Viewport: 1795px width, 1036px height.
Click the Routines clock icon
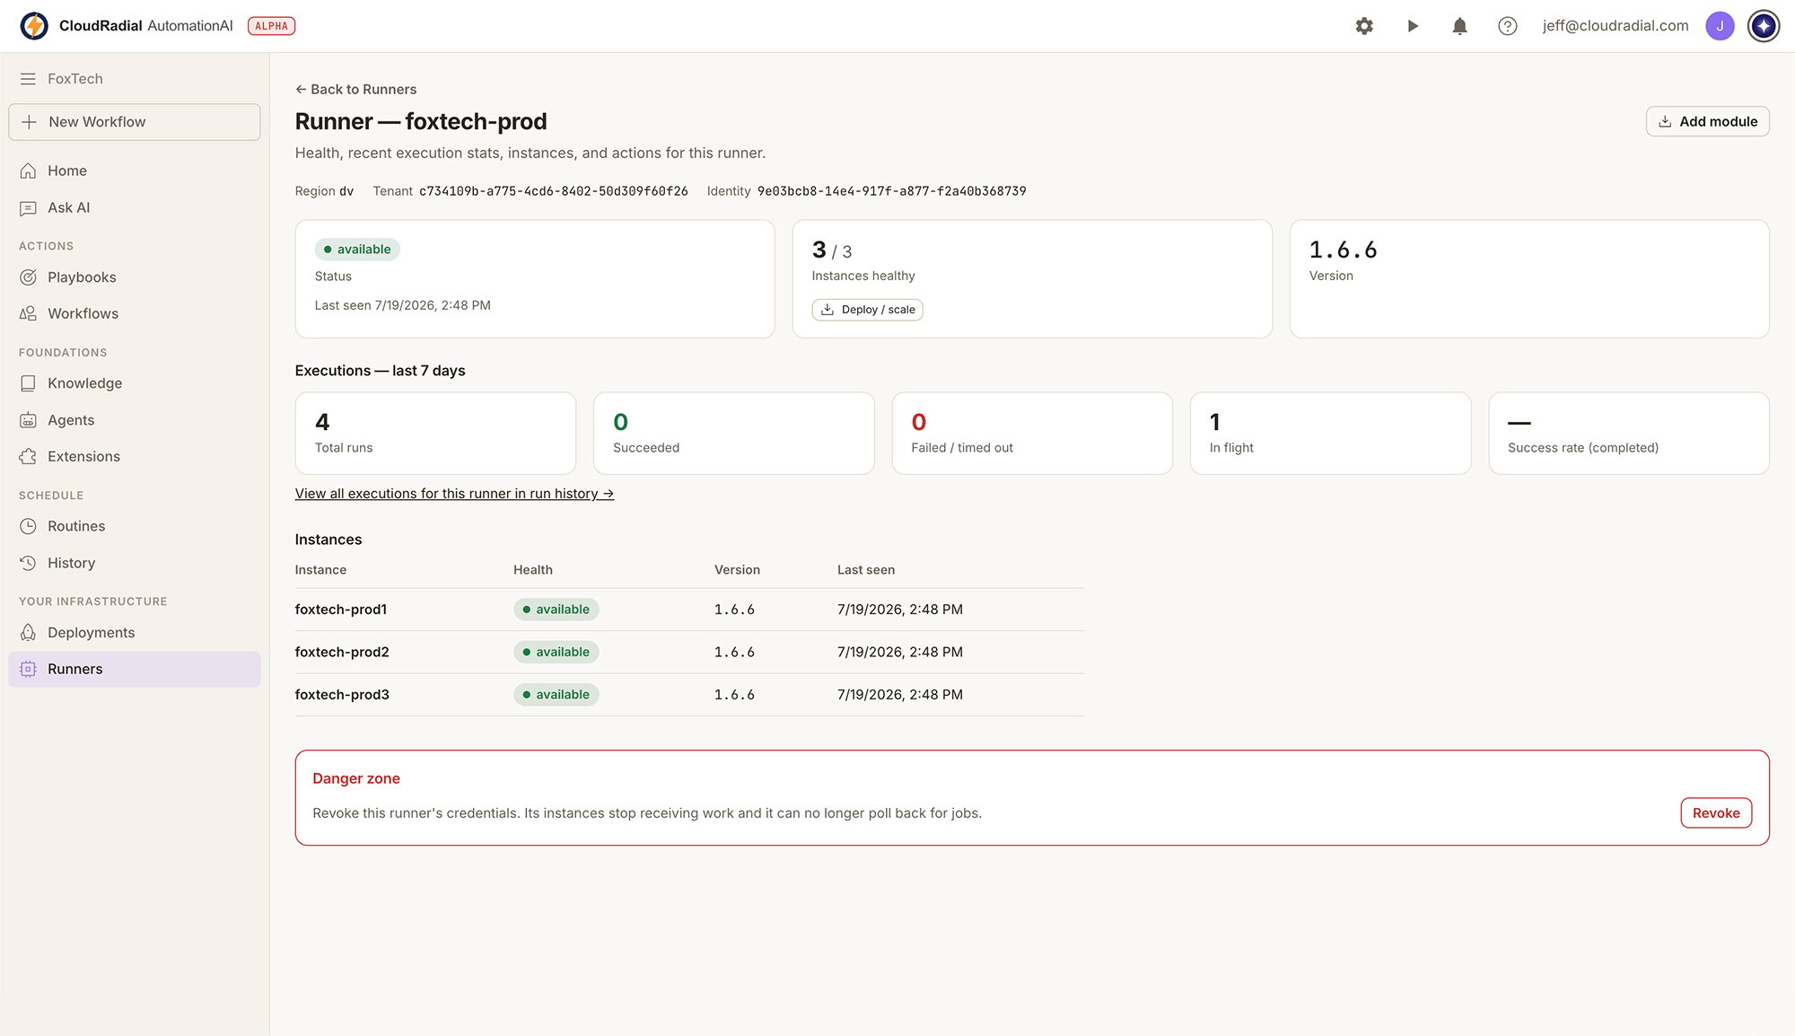pyautogui.click(x=28, y=526)
